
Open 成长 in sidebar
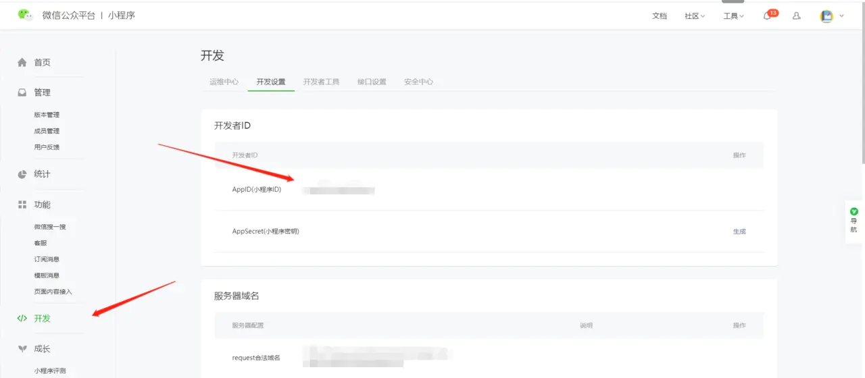[x=42, y=349]
